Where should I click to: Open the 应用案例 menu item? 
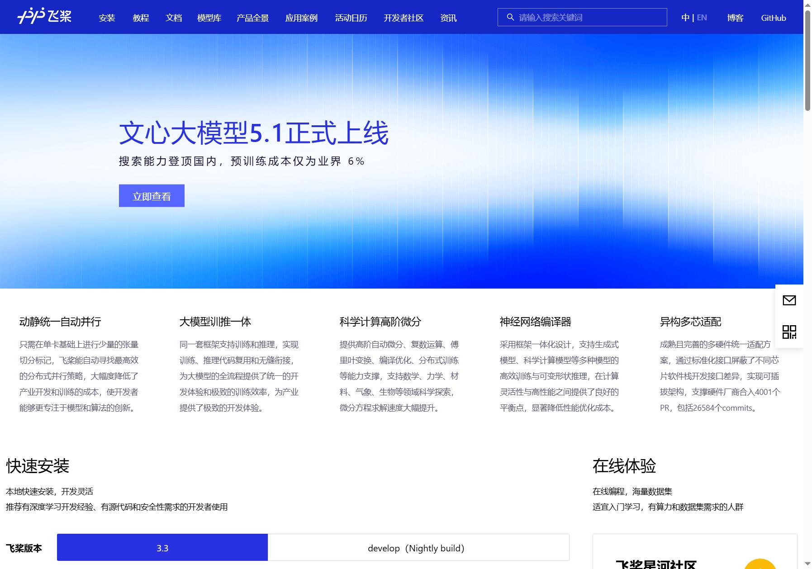pos(302,18)
